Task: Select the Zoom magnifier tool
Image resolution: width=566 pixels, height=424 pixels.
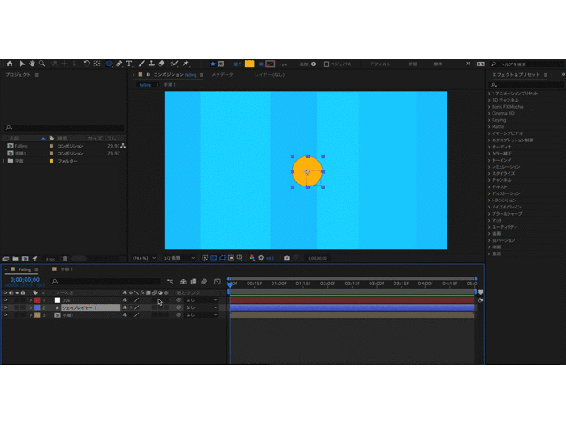Action: pyautogui.click(x=42, y=64)
